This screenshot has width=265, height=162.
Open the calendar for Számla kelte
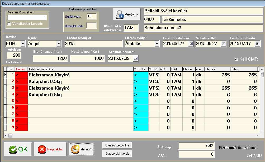(x=224, y=44)
